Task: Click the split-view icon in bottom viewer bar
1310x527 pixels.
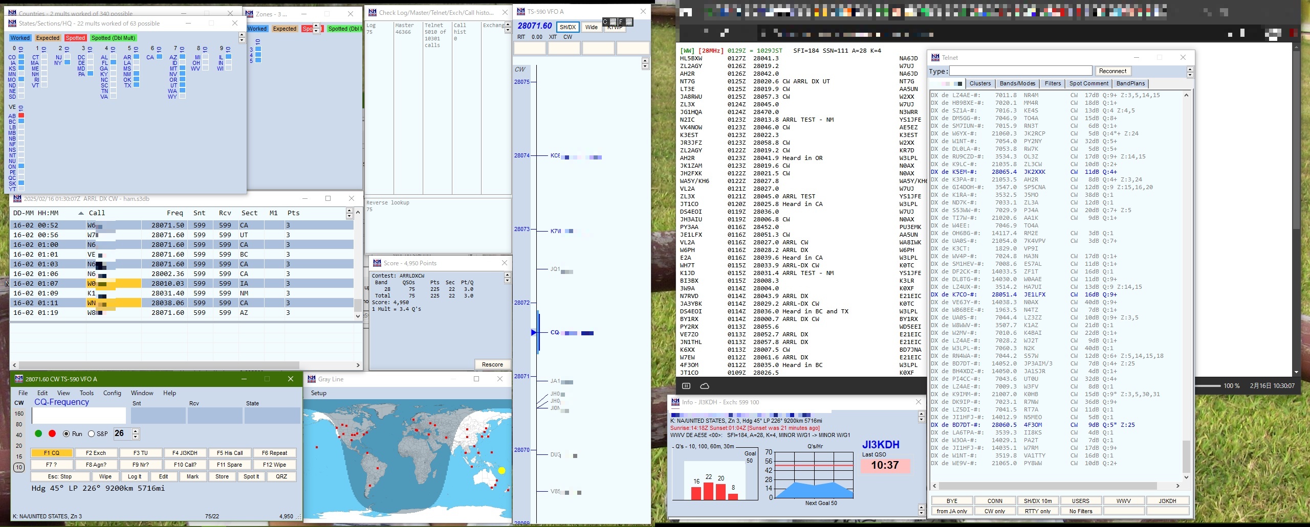Action: (686, 386)
